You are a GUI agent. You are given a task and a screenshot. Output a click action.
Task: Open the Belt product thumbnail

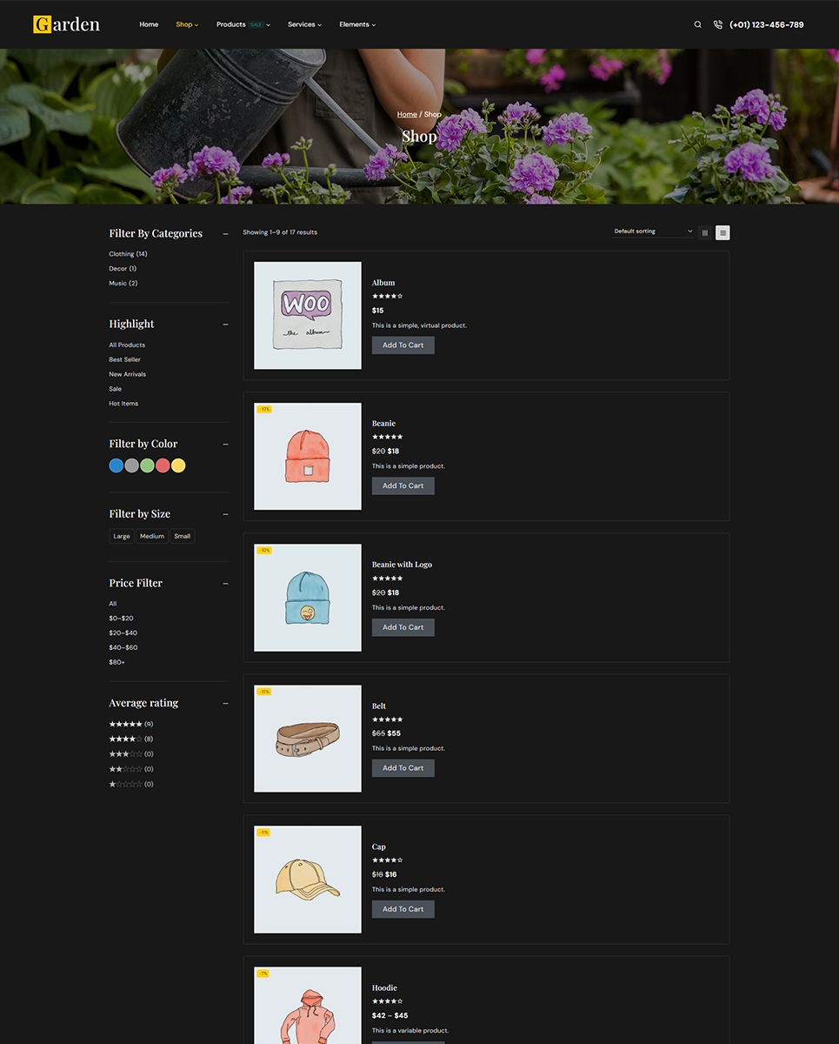click(x=307, y=739)
